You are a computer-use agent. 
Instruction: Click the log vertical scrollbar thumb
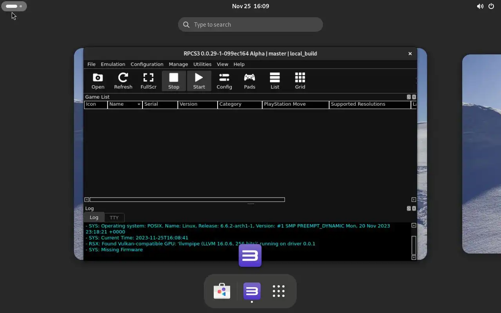(414, 245)
